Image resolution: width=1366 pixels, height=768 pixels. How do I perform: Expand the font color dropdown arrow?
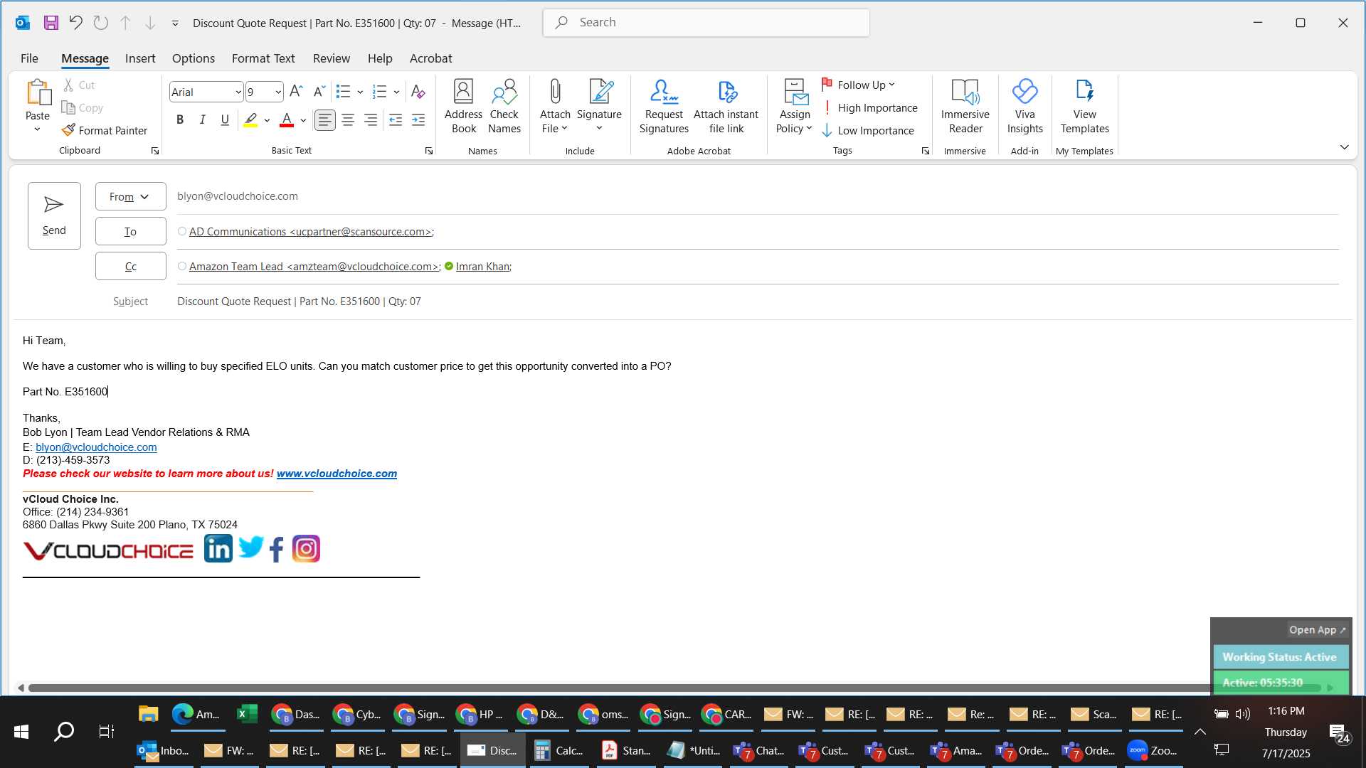click(303, 121)
